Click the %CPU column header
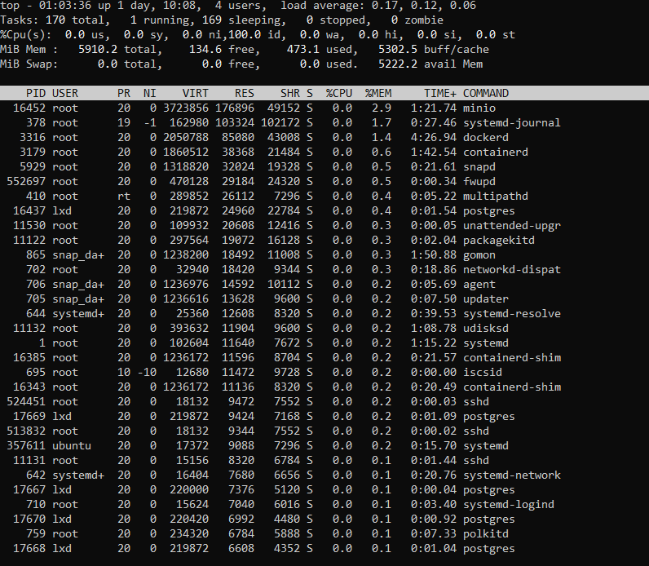649x566 pixels. coord(339,93)
